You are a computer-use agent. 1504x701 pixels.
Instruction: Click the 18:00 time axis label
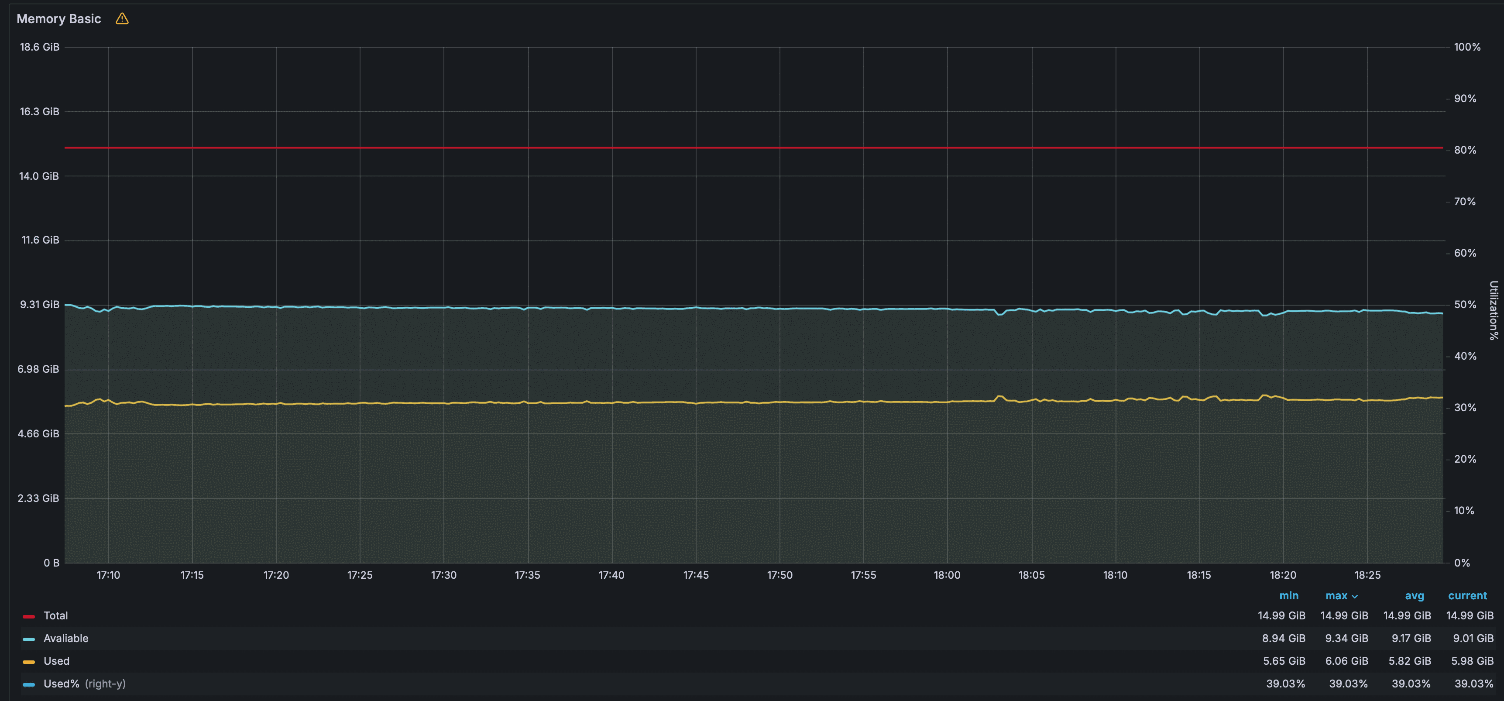(x=947, y=575)
